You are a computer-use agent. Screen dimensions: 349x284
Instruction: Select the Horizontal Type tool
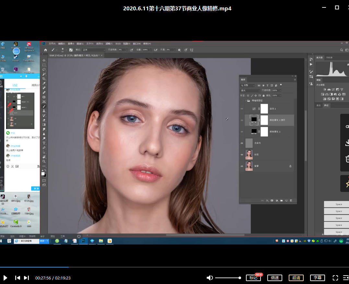coord(44,143)
